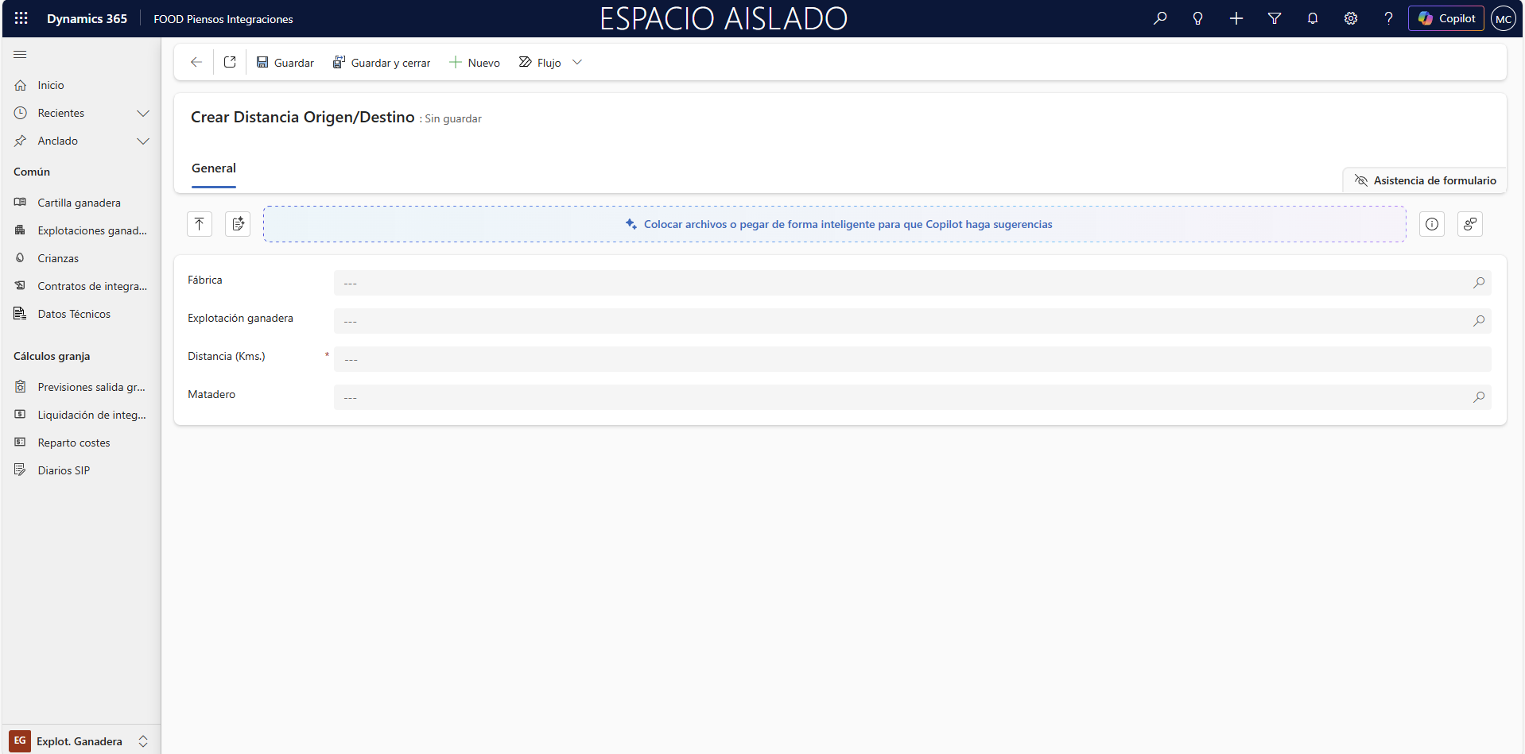
Task: Select the upload file icon for Copilot suggestions
Action: pos(199,223)
